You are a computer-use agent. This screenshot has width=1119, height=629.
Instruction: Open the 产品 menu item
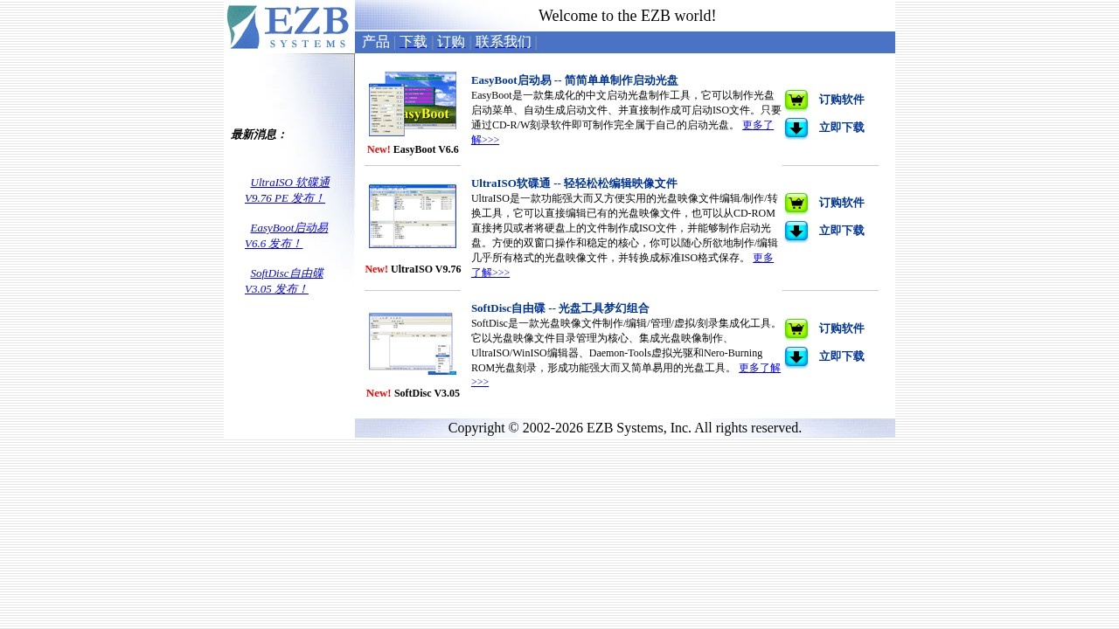click(x=376, y=42)
